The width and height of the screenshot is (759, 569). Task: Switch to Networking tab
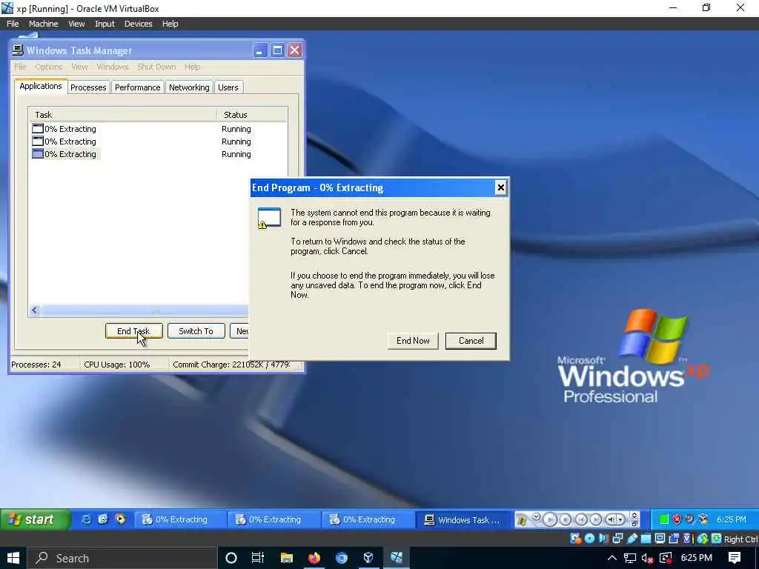pos(189,87)
